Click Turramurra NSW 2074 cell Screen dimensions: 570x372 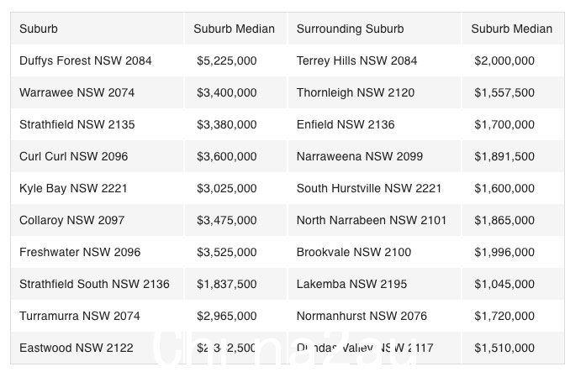tap(80, 316)
